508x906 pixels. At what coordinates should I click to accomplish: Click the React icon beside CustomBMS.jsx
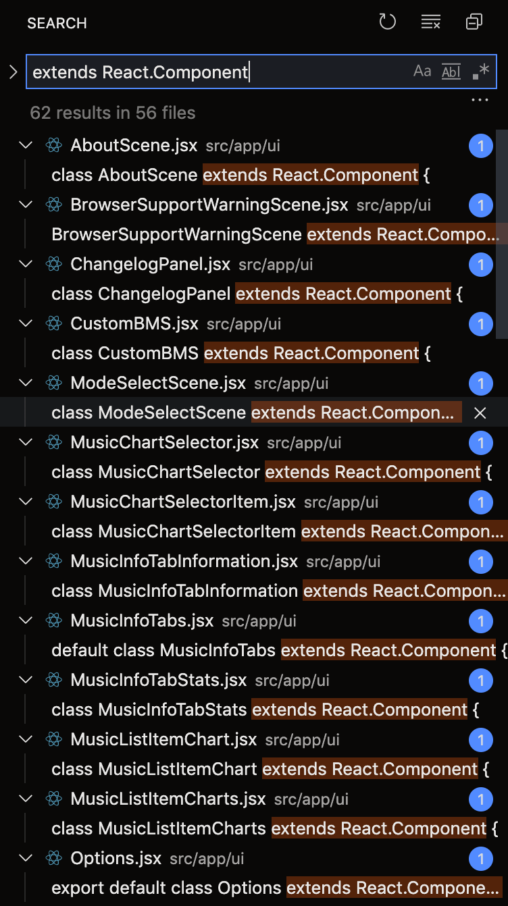[54, 323]
